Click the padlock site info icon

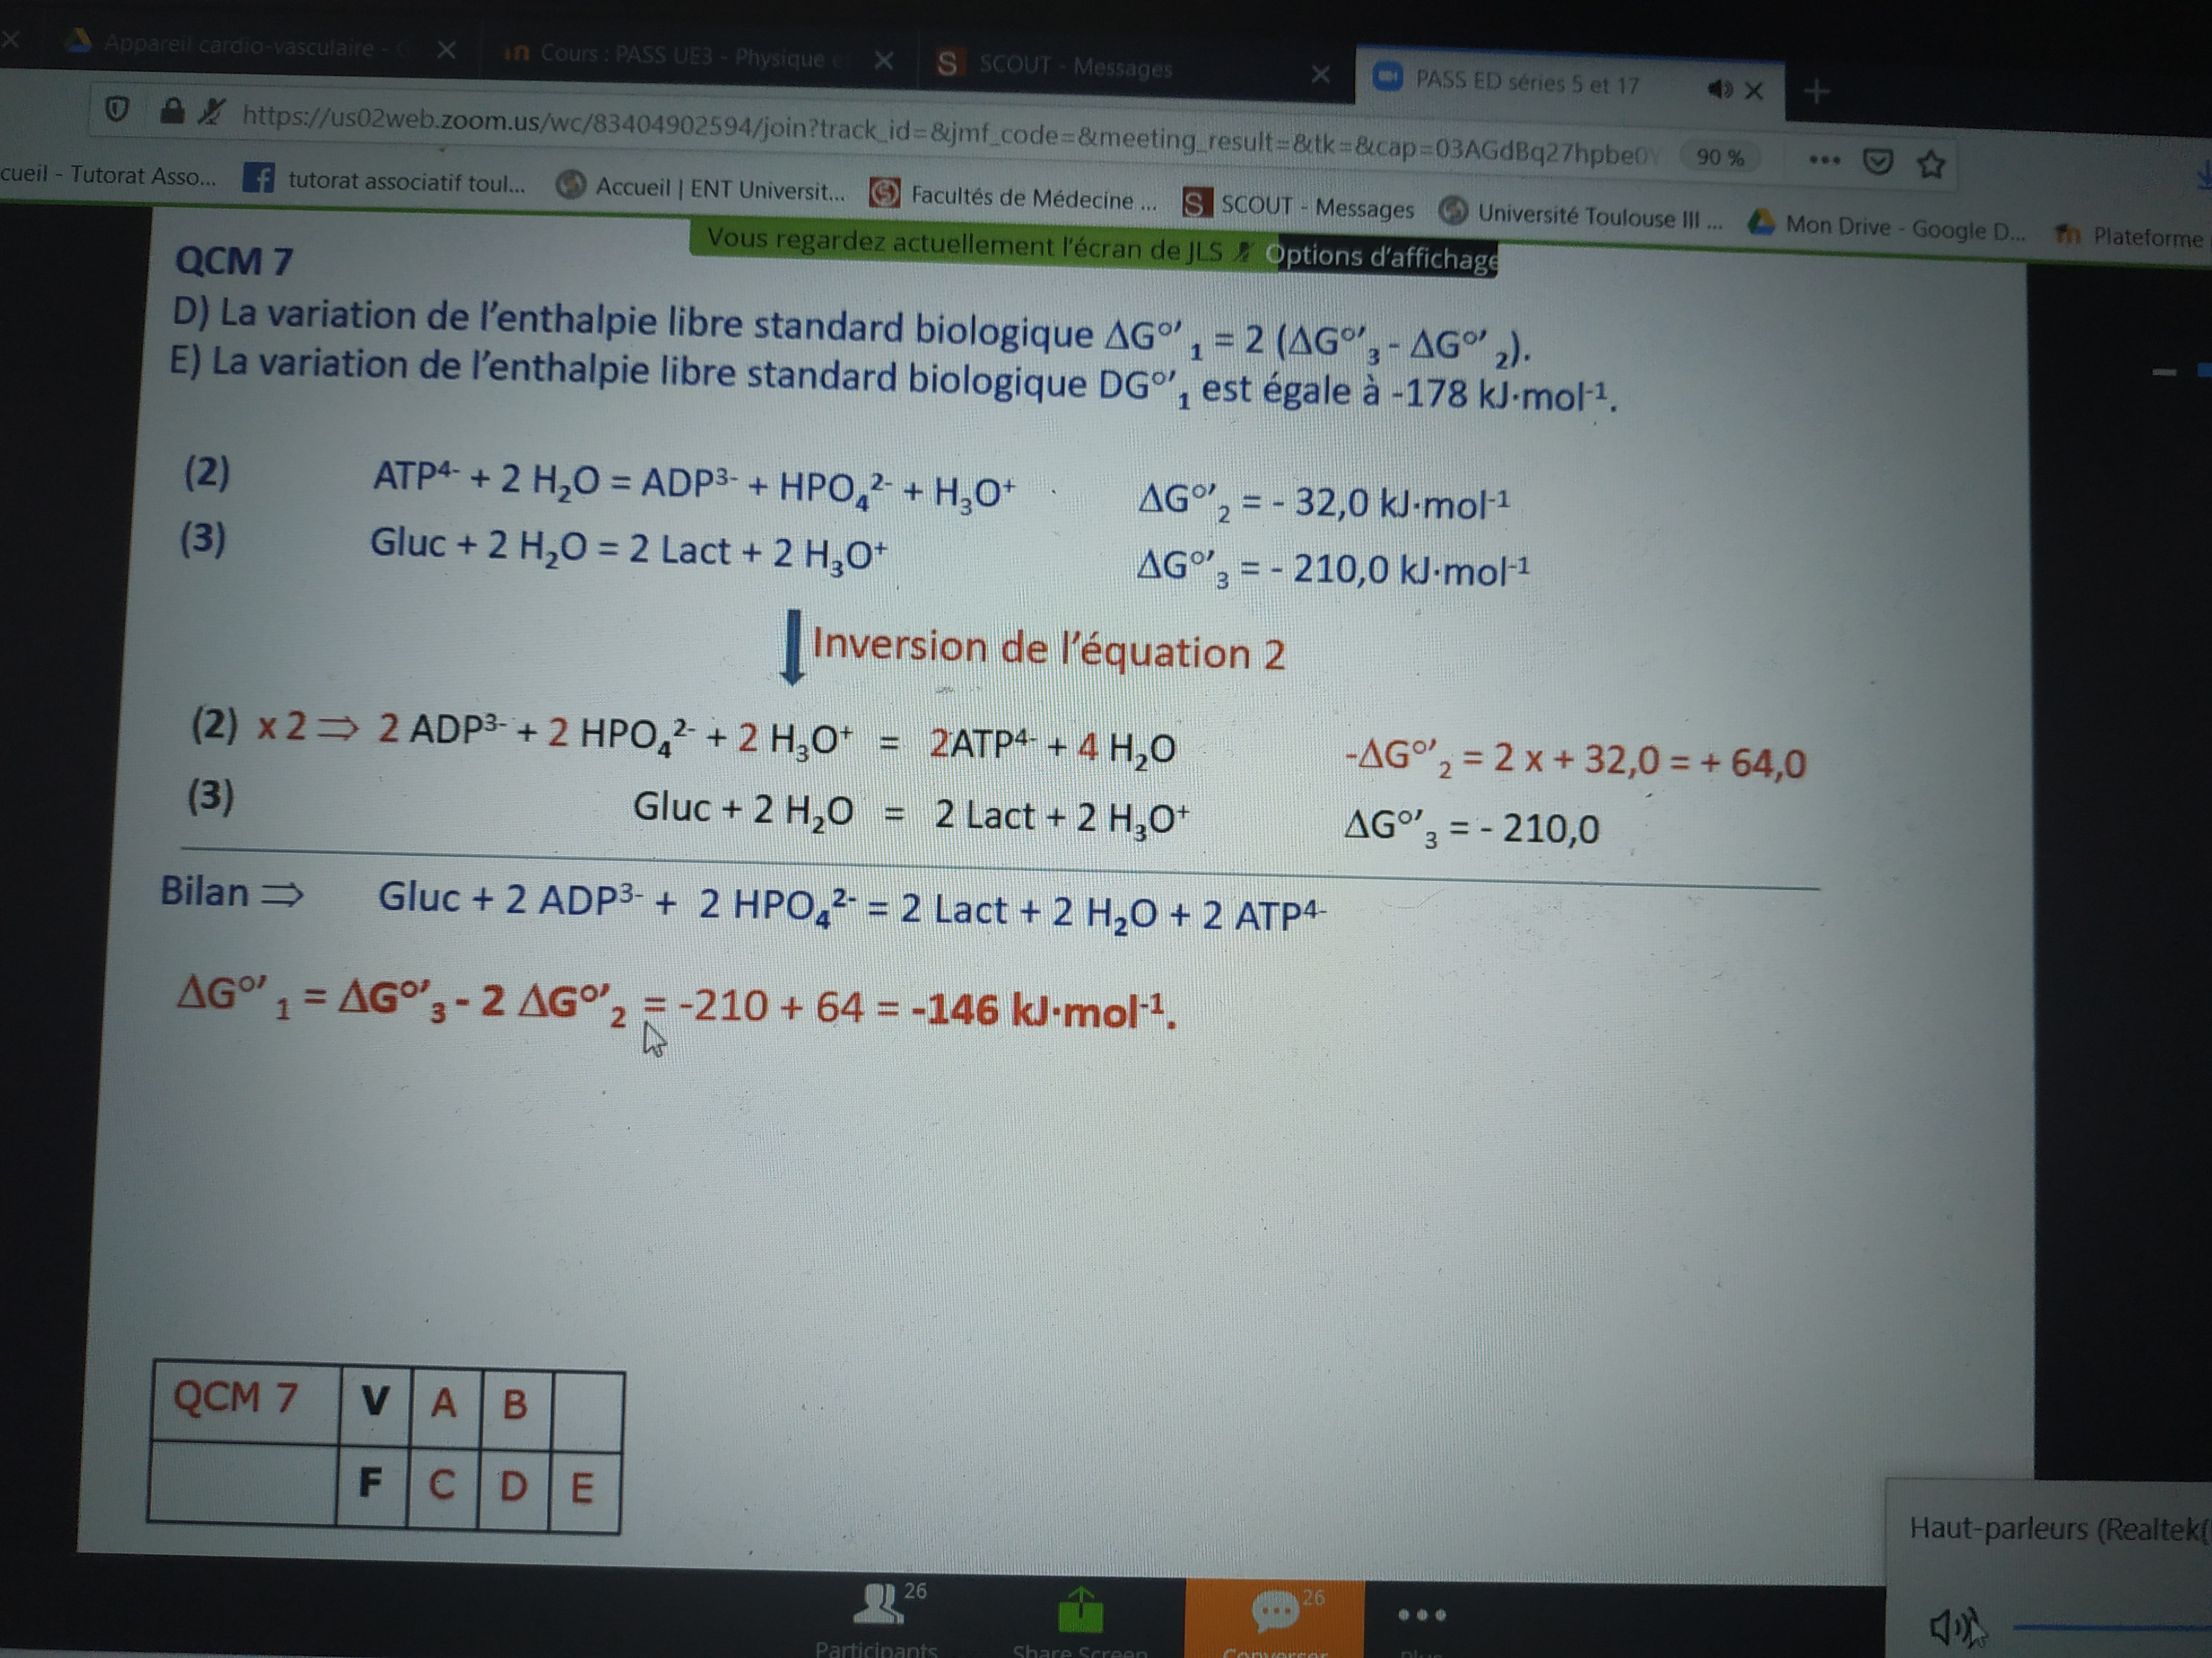[x=172, y=110]
